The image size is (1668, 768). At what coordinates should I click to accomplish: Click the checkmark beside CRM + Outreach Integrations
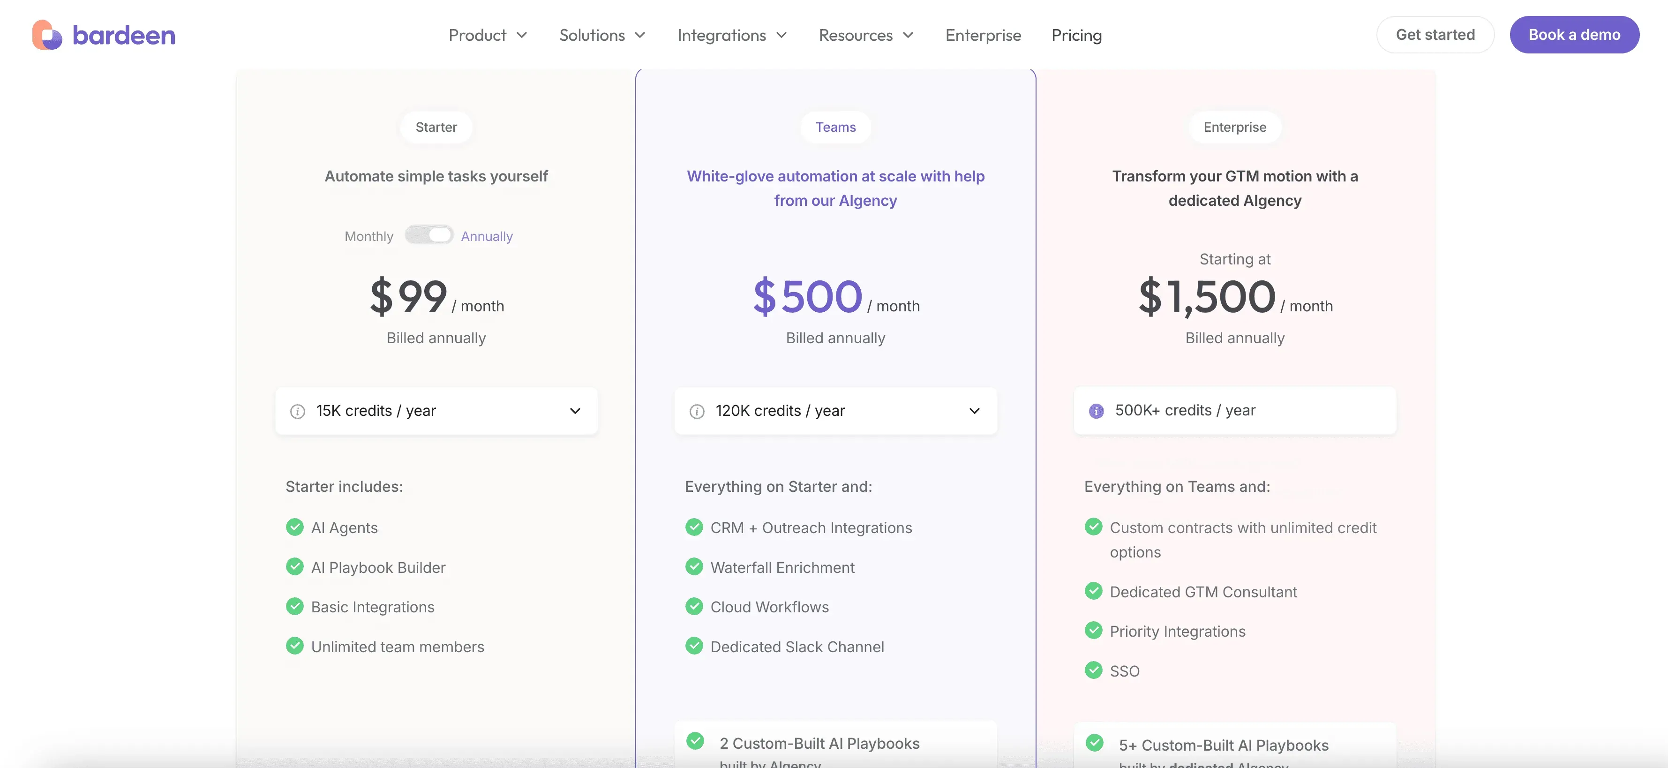point(694,527)
